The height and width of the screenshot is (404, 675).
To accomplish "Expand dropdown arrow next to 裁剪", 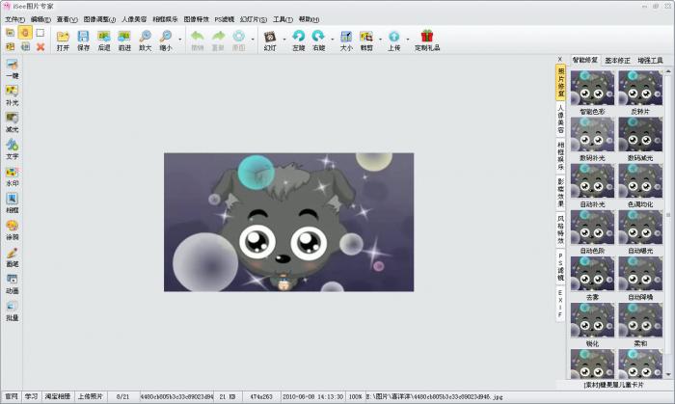I will 381,40.
